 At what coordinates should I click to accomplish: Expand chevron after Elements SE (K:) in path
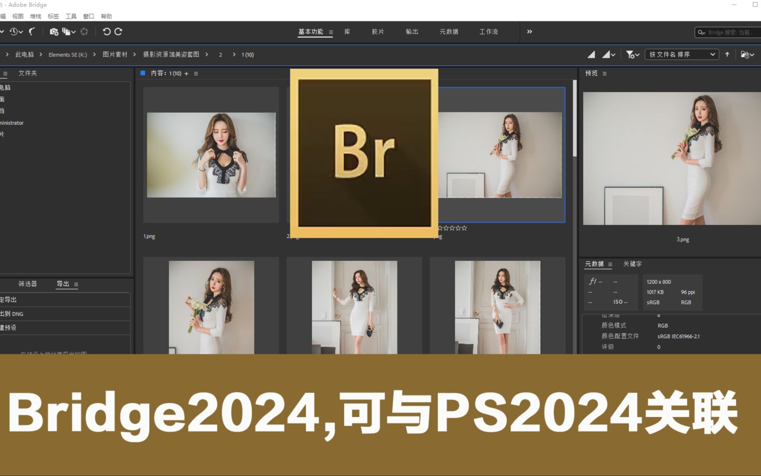(95, 55)
